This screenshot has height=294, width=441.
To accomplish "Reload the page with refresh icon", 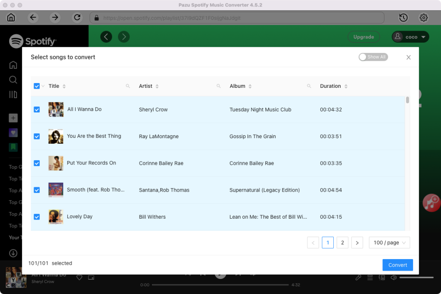I will click(x=77, y=18).
